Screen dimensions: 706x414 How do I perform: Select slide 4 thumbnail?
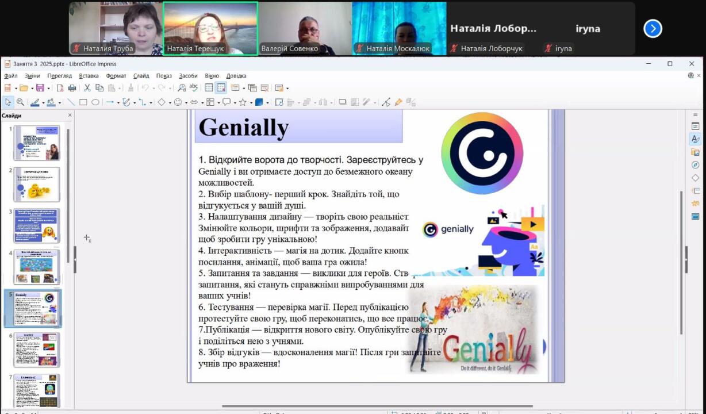click(37, 267)
